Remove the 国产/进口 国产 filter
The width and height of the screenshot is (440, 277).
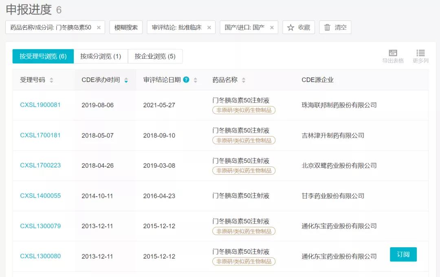(x=272, y=27)
